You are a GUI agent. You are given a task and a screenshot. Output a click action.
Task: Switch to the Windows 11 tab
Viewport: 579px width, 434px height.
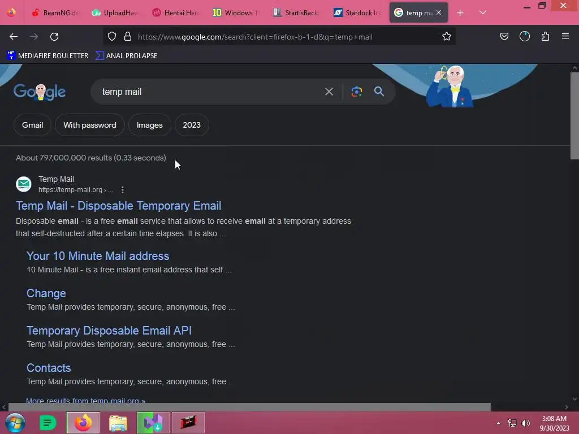236,12
